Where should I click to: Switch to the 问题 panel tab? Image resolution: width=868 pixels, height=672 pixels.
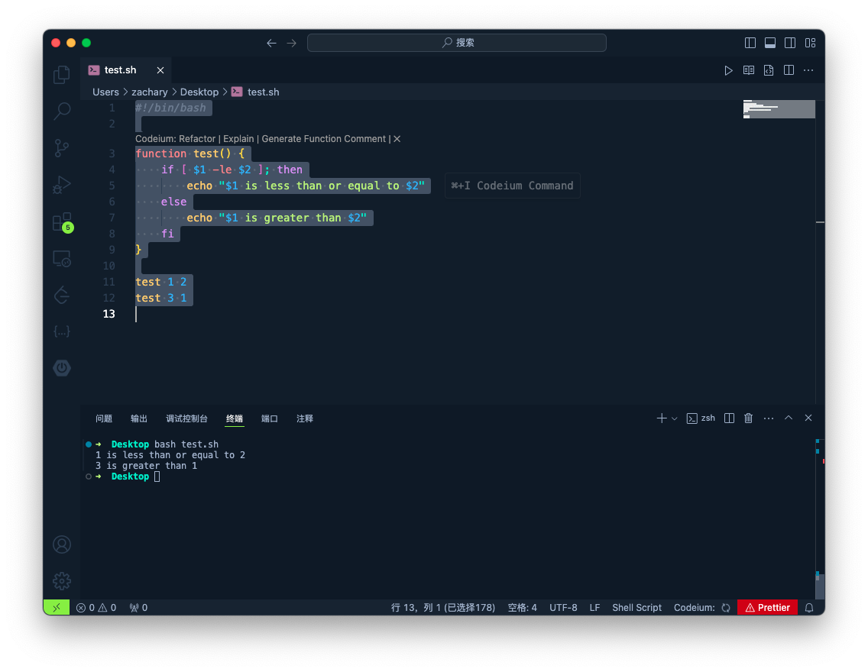[x=104, y=418]
